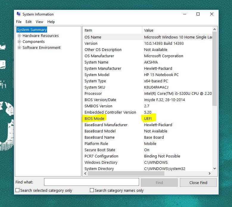The width and height of the screenshot is (232, 207).
Task: Select the System Directory row
Action: click(x=147, y=169)
